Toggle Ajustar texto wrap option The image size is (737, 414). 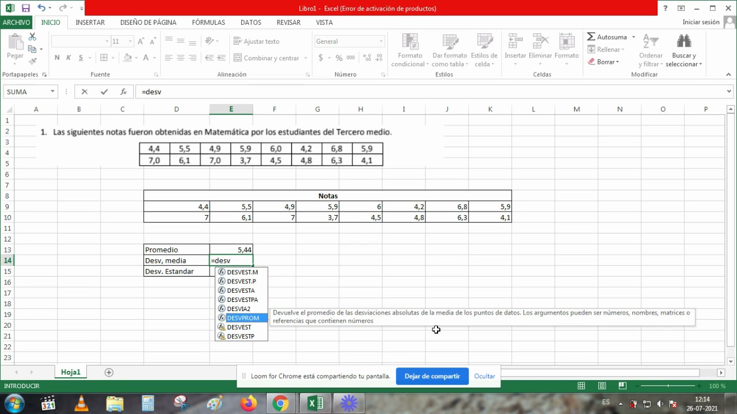[x=256, y=41]
